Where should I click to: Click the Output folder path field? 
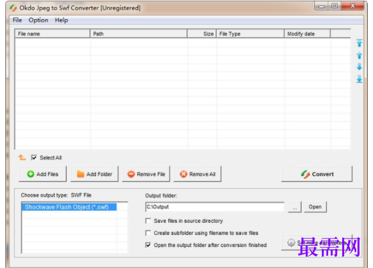pos(215,207)
